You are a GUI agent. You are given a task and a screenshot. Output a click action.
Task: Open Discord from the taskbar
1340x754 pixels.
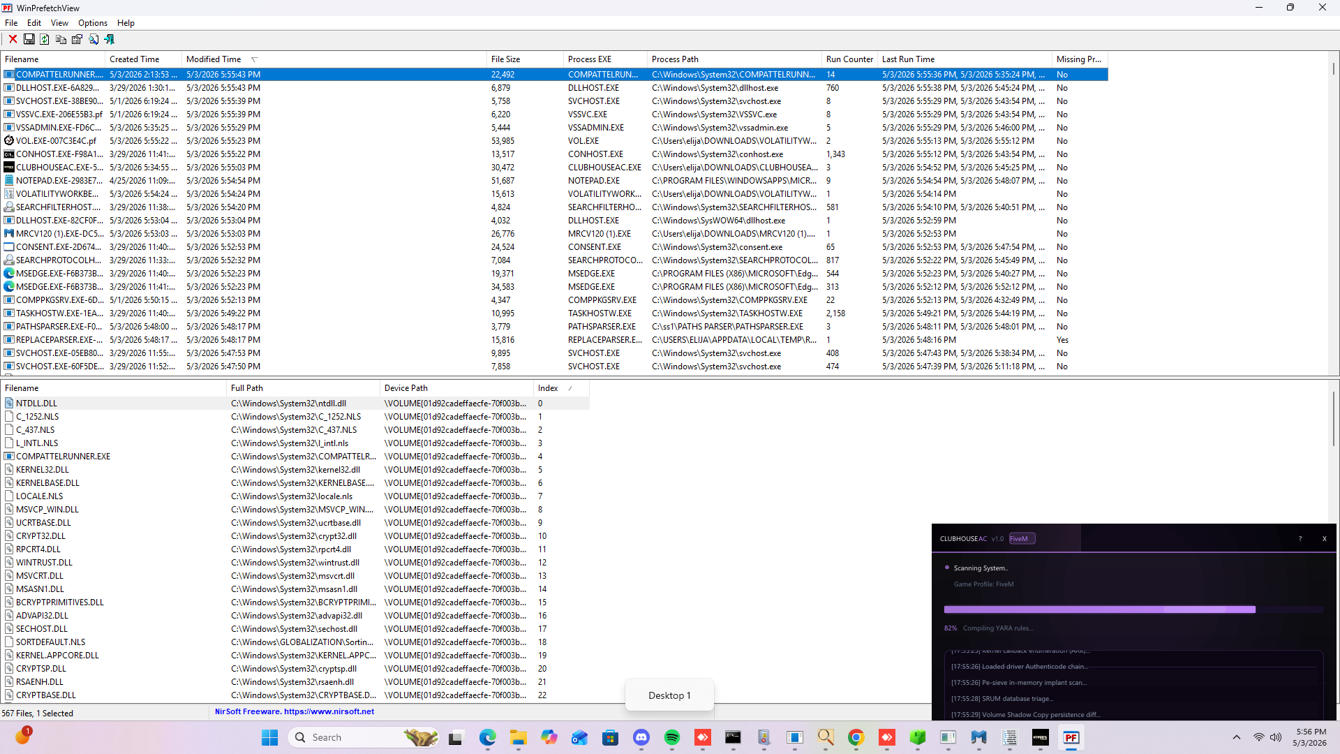[641, 737]
